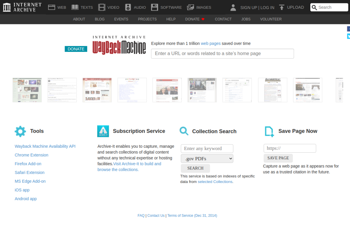350x233 pixels.
Task: Click the "Subscription Service" heading
Action: (x=139, y=131)
